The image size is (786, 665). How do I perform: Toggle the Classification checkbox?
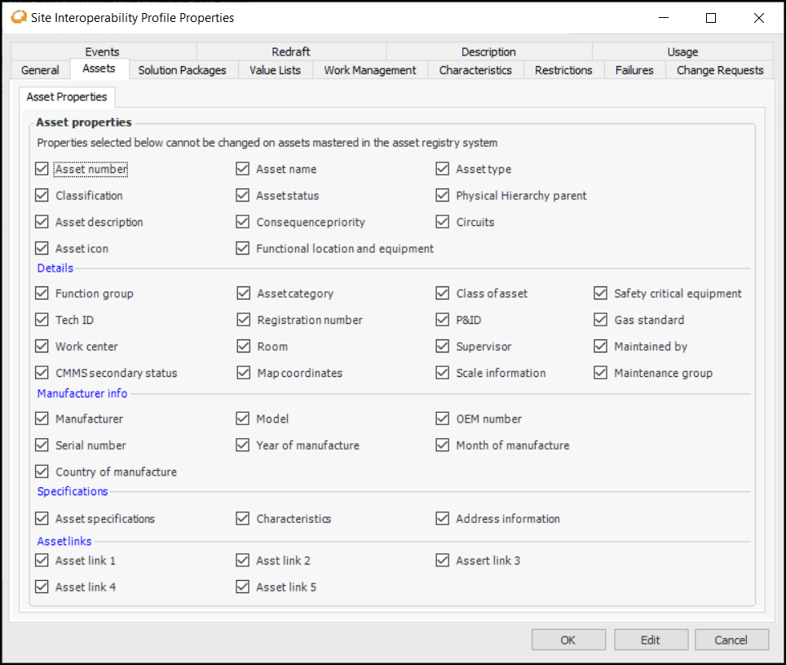point(42,196)
